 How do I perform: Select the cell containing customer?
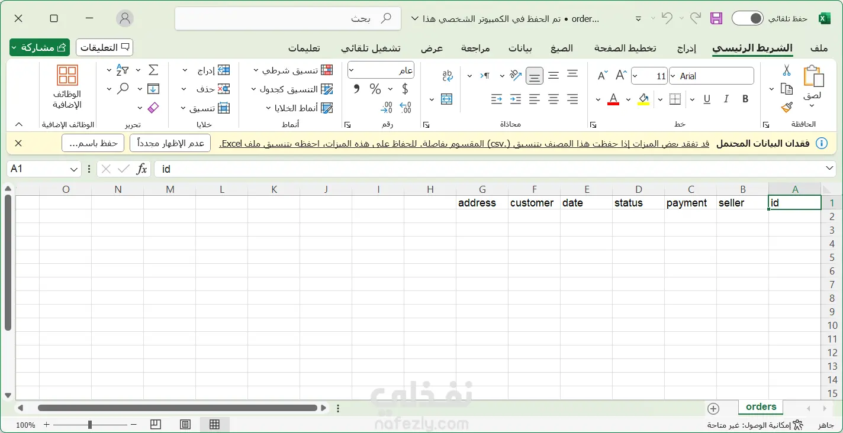click(x=534, y=203)
